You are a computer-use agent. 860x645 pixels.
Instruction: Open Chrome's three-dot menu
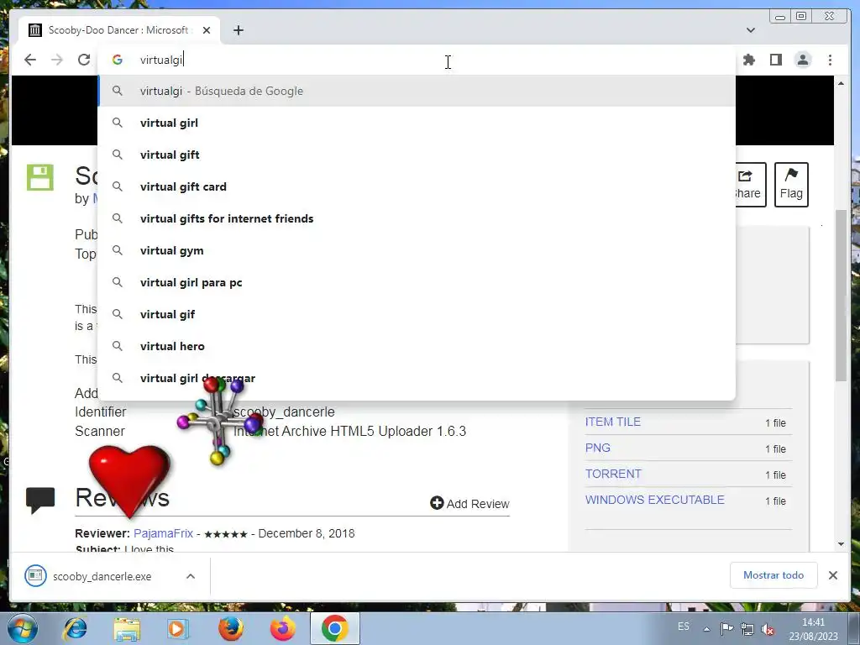[x=830, y=60]
